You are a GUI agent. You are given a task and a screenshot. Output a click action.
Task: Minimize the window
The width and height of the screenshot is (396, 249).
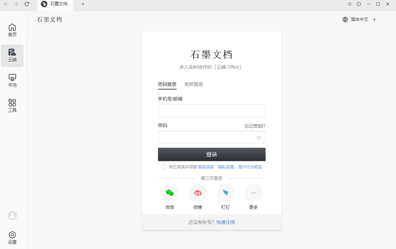point(369,4)
